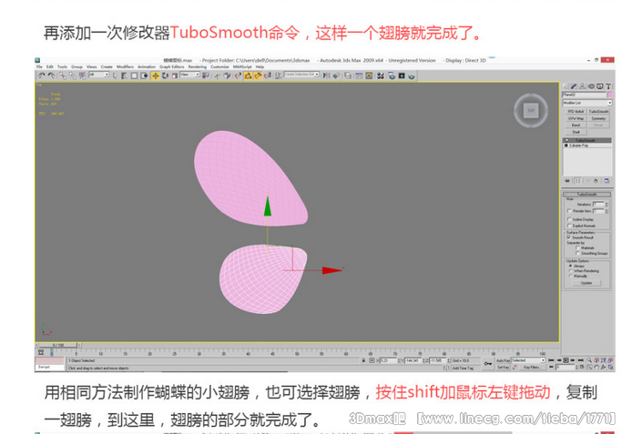Open the Select by Name tool
Image resolution: width=642 pixels, height=434 pixels.
[x=124, y=76]
